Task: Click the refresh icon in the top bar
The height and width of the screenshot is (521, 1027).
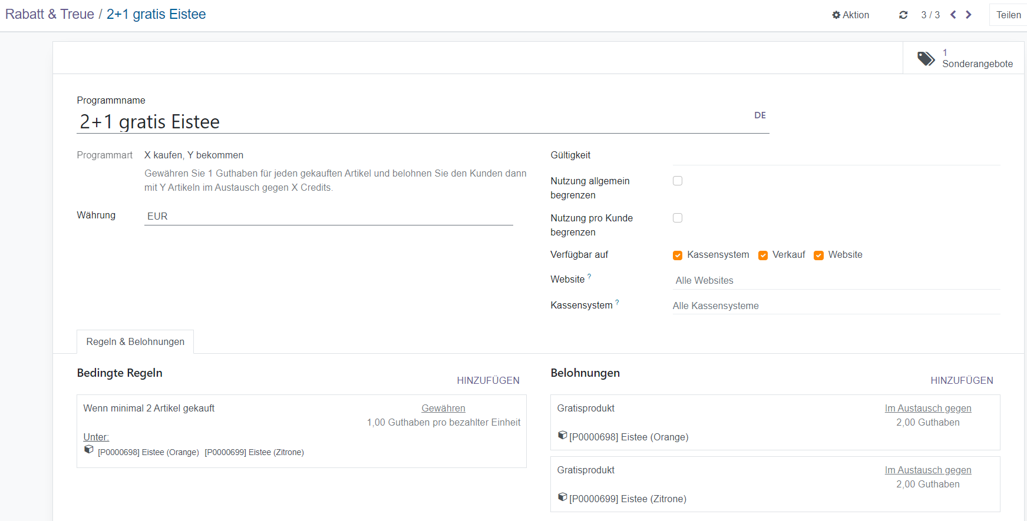Action: 903,15
